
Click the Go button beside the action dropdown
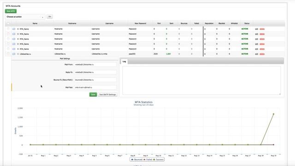[50, 17]
